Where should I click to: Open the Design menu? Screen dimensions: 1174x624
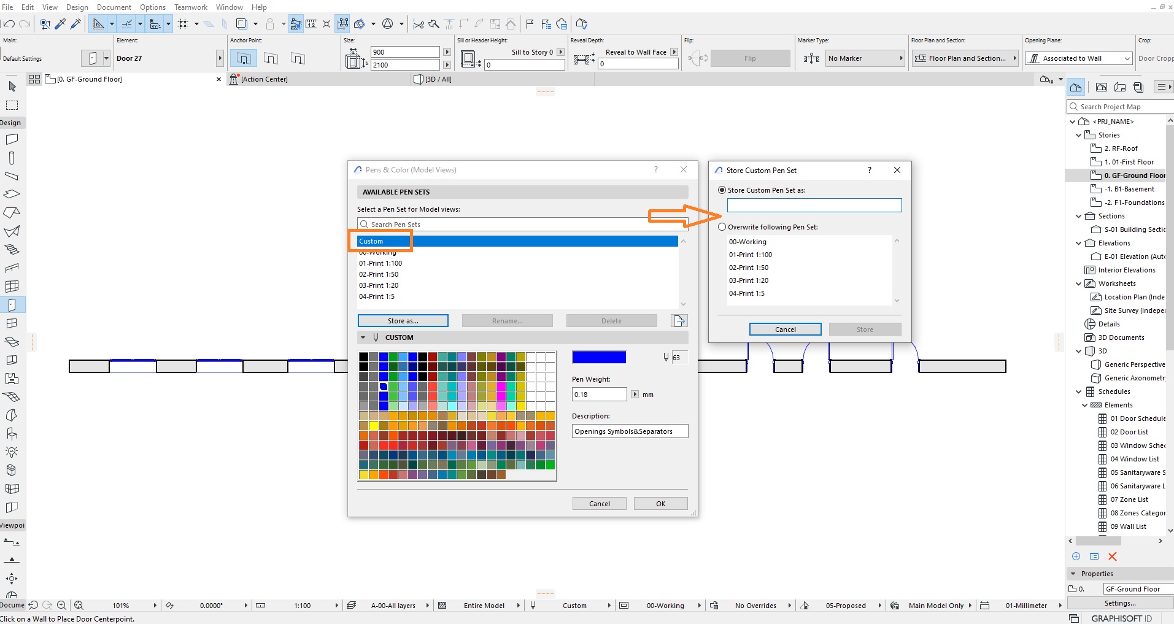77,7
